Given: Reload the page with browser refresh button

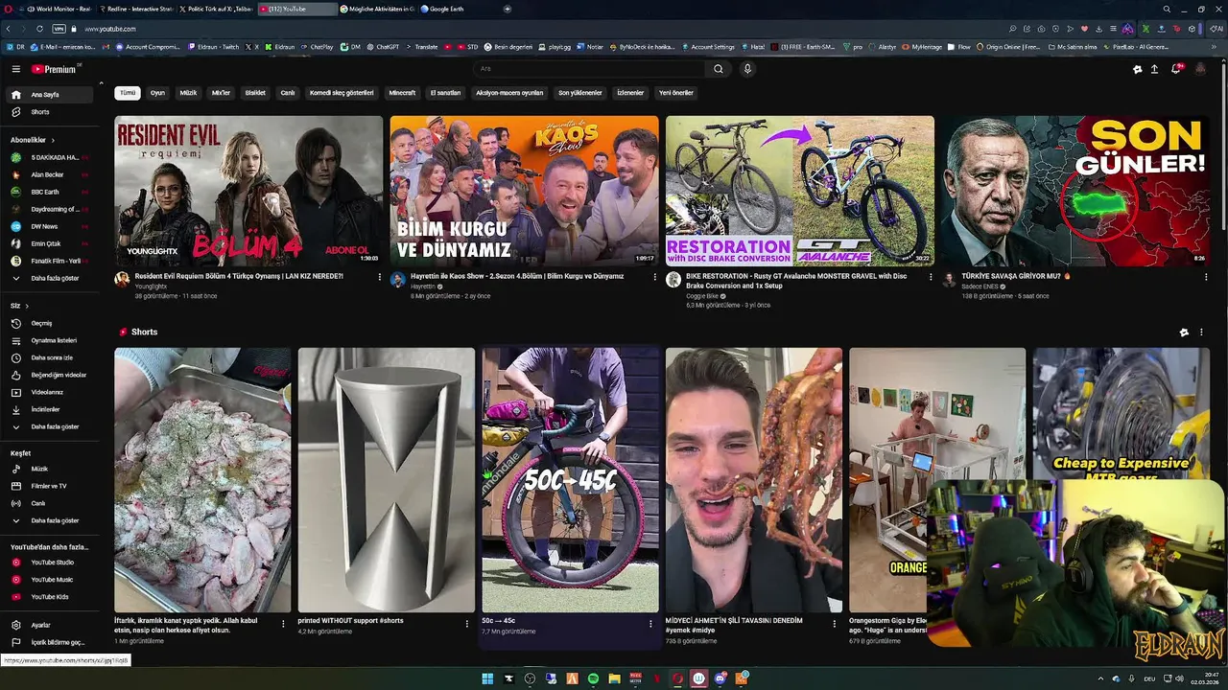Looking at the screenshot, I should pos(39,29).
